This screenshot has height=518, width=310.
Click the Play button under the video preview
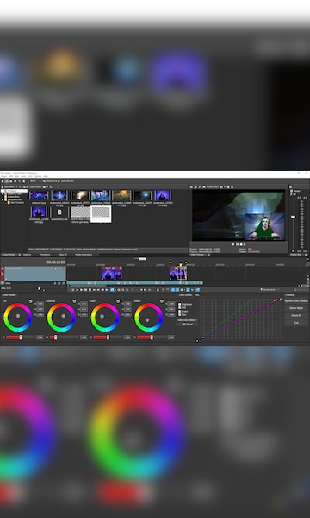coord(233,244)
